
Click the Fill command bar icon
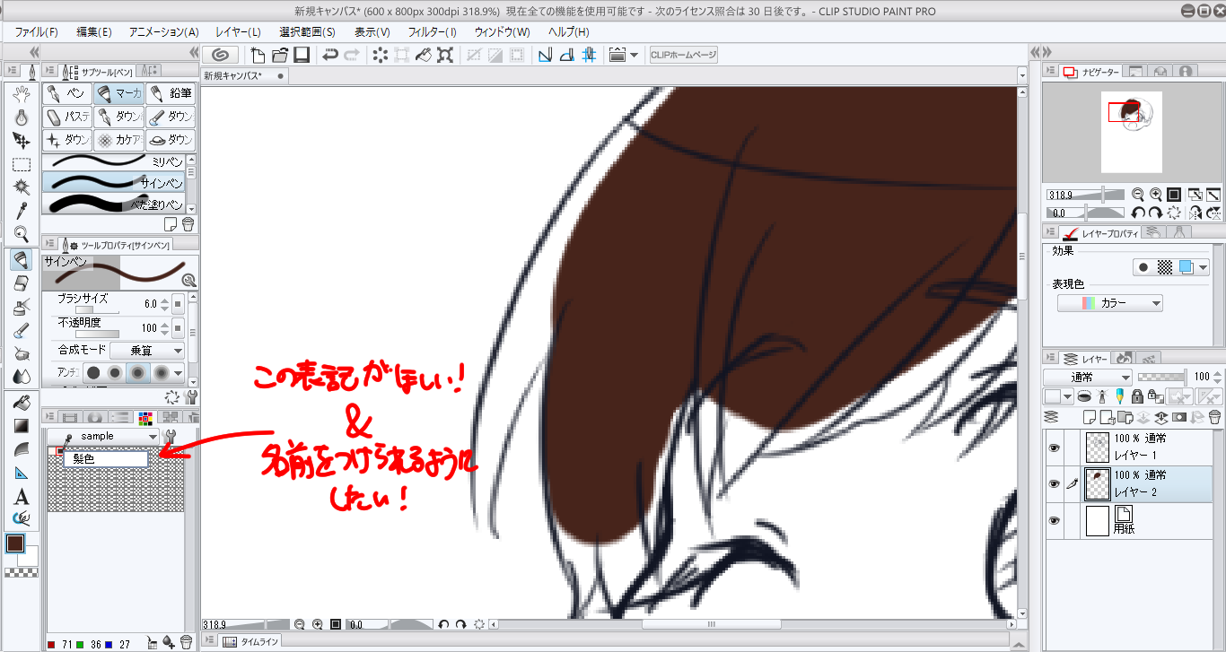[x=423, y=55]
